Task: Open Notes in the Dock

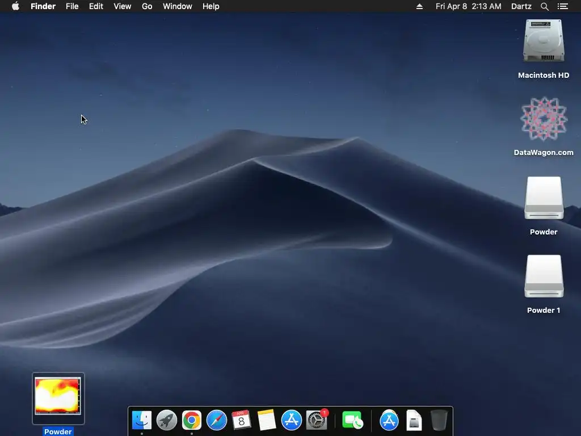Action: (267, 421)
